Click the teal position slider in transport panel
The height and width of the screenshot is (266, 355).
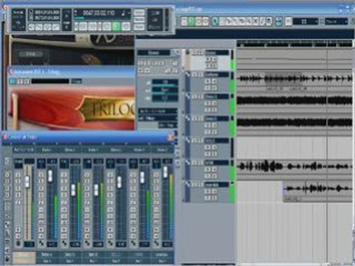click(102, 17)
